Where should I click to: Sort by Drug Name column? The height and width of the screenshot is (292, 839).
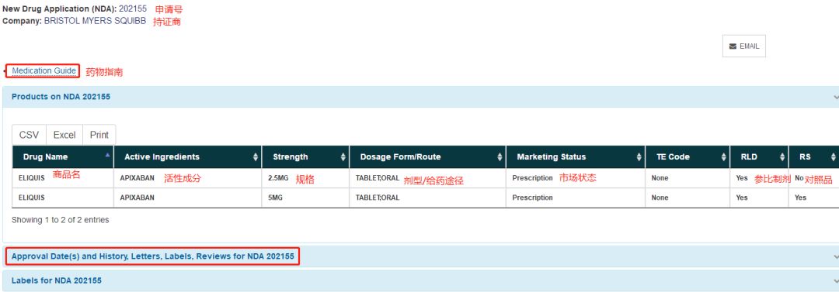[63, 157]
